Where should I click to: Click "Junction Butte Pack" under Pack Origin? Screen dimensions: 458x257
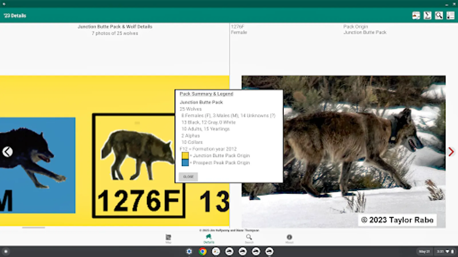tap(365, 32)
